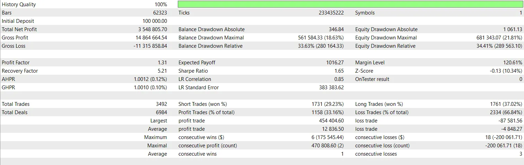Select the Sharpe Ratio value 1.65

click(339, 71)
